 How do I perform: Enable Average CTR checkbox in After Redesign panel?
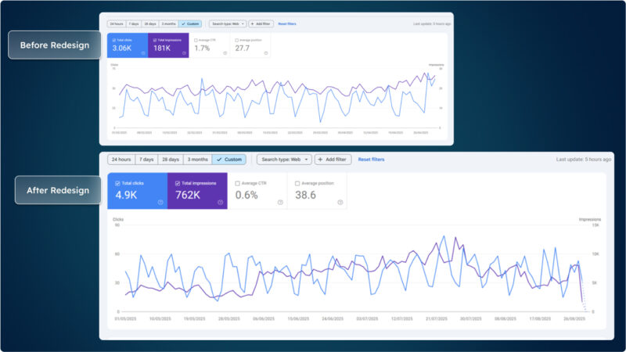click(x=237, y=183)
